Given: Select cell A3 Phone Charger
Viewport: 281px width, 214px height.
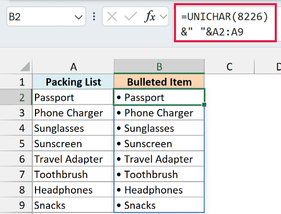Looking at the screenshot, I should [x=73, y=113].
